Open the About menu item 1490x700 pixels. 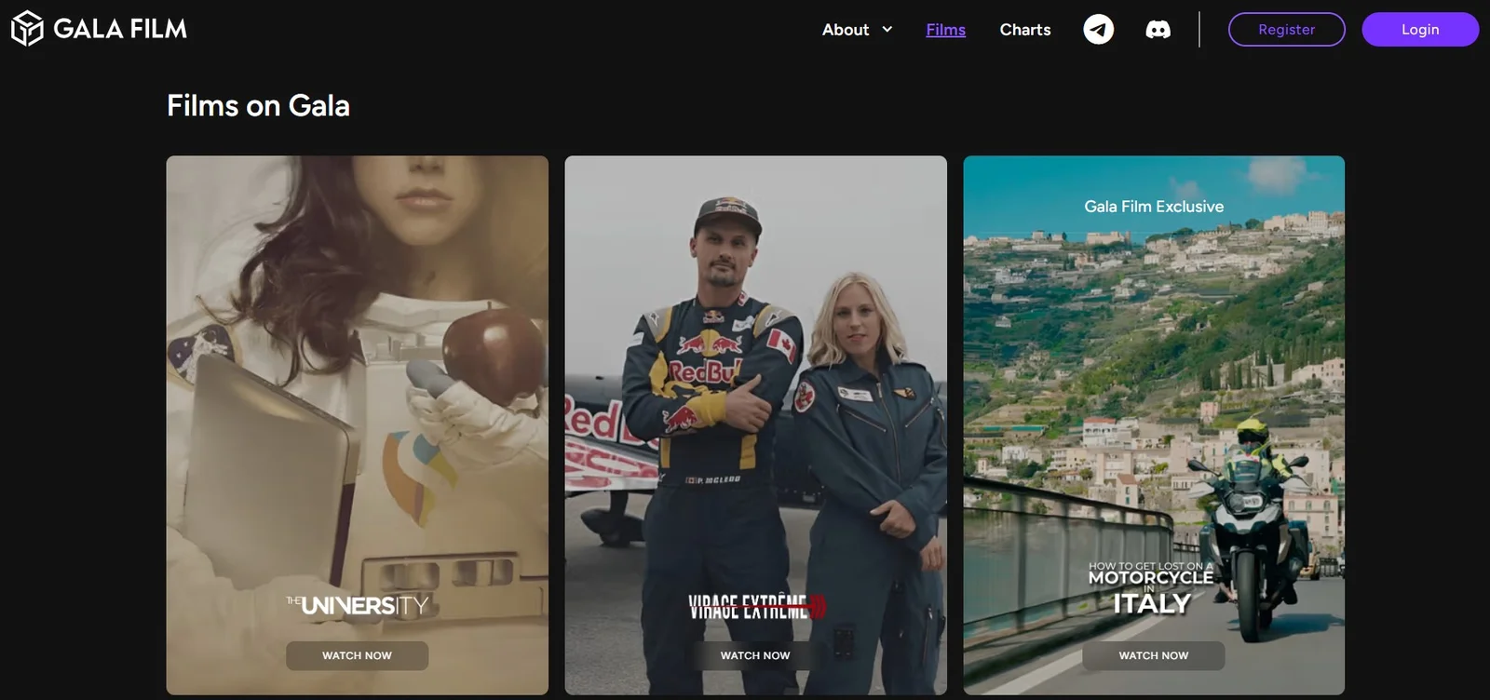(846, 30)
